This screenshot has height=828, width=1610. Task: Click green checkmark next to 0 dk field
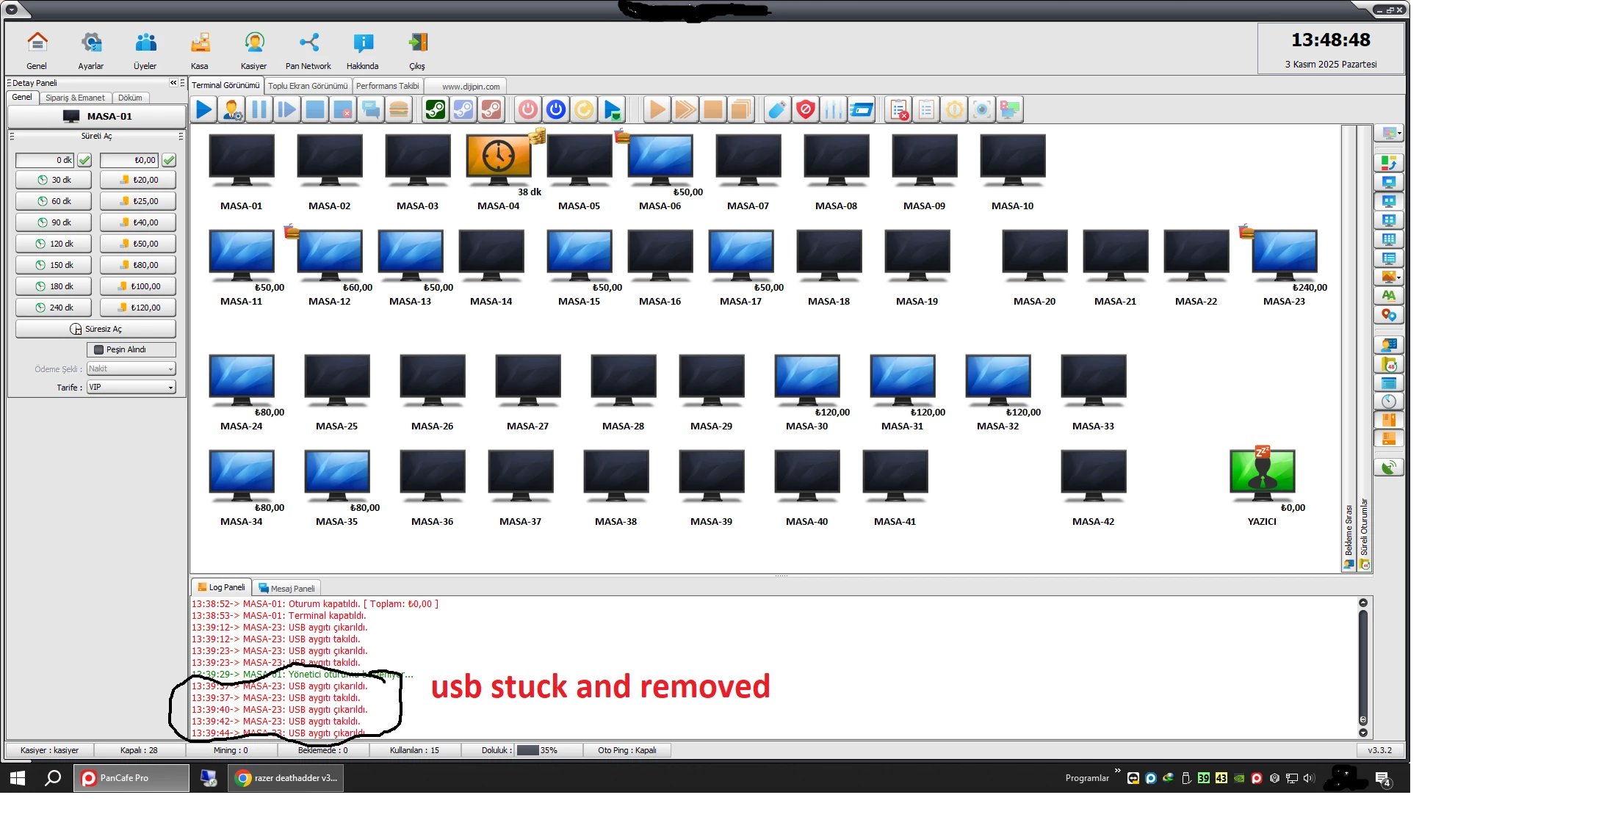click(84, 160)
